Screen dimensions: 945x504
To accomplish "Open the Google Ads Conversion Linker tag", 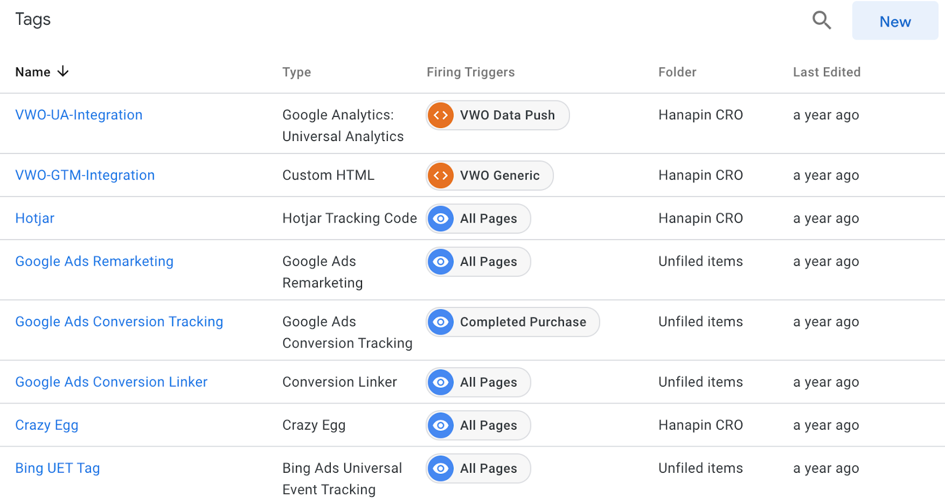I will tap(112, 382).
